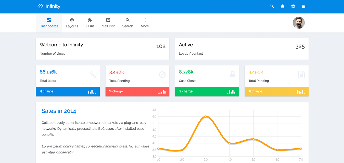Click the document icon on yellow Total Pending card

[301, 75]
